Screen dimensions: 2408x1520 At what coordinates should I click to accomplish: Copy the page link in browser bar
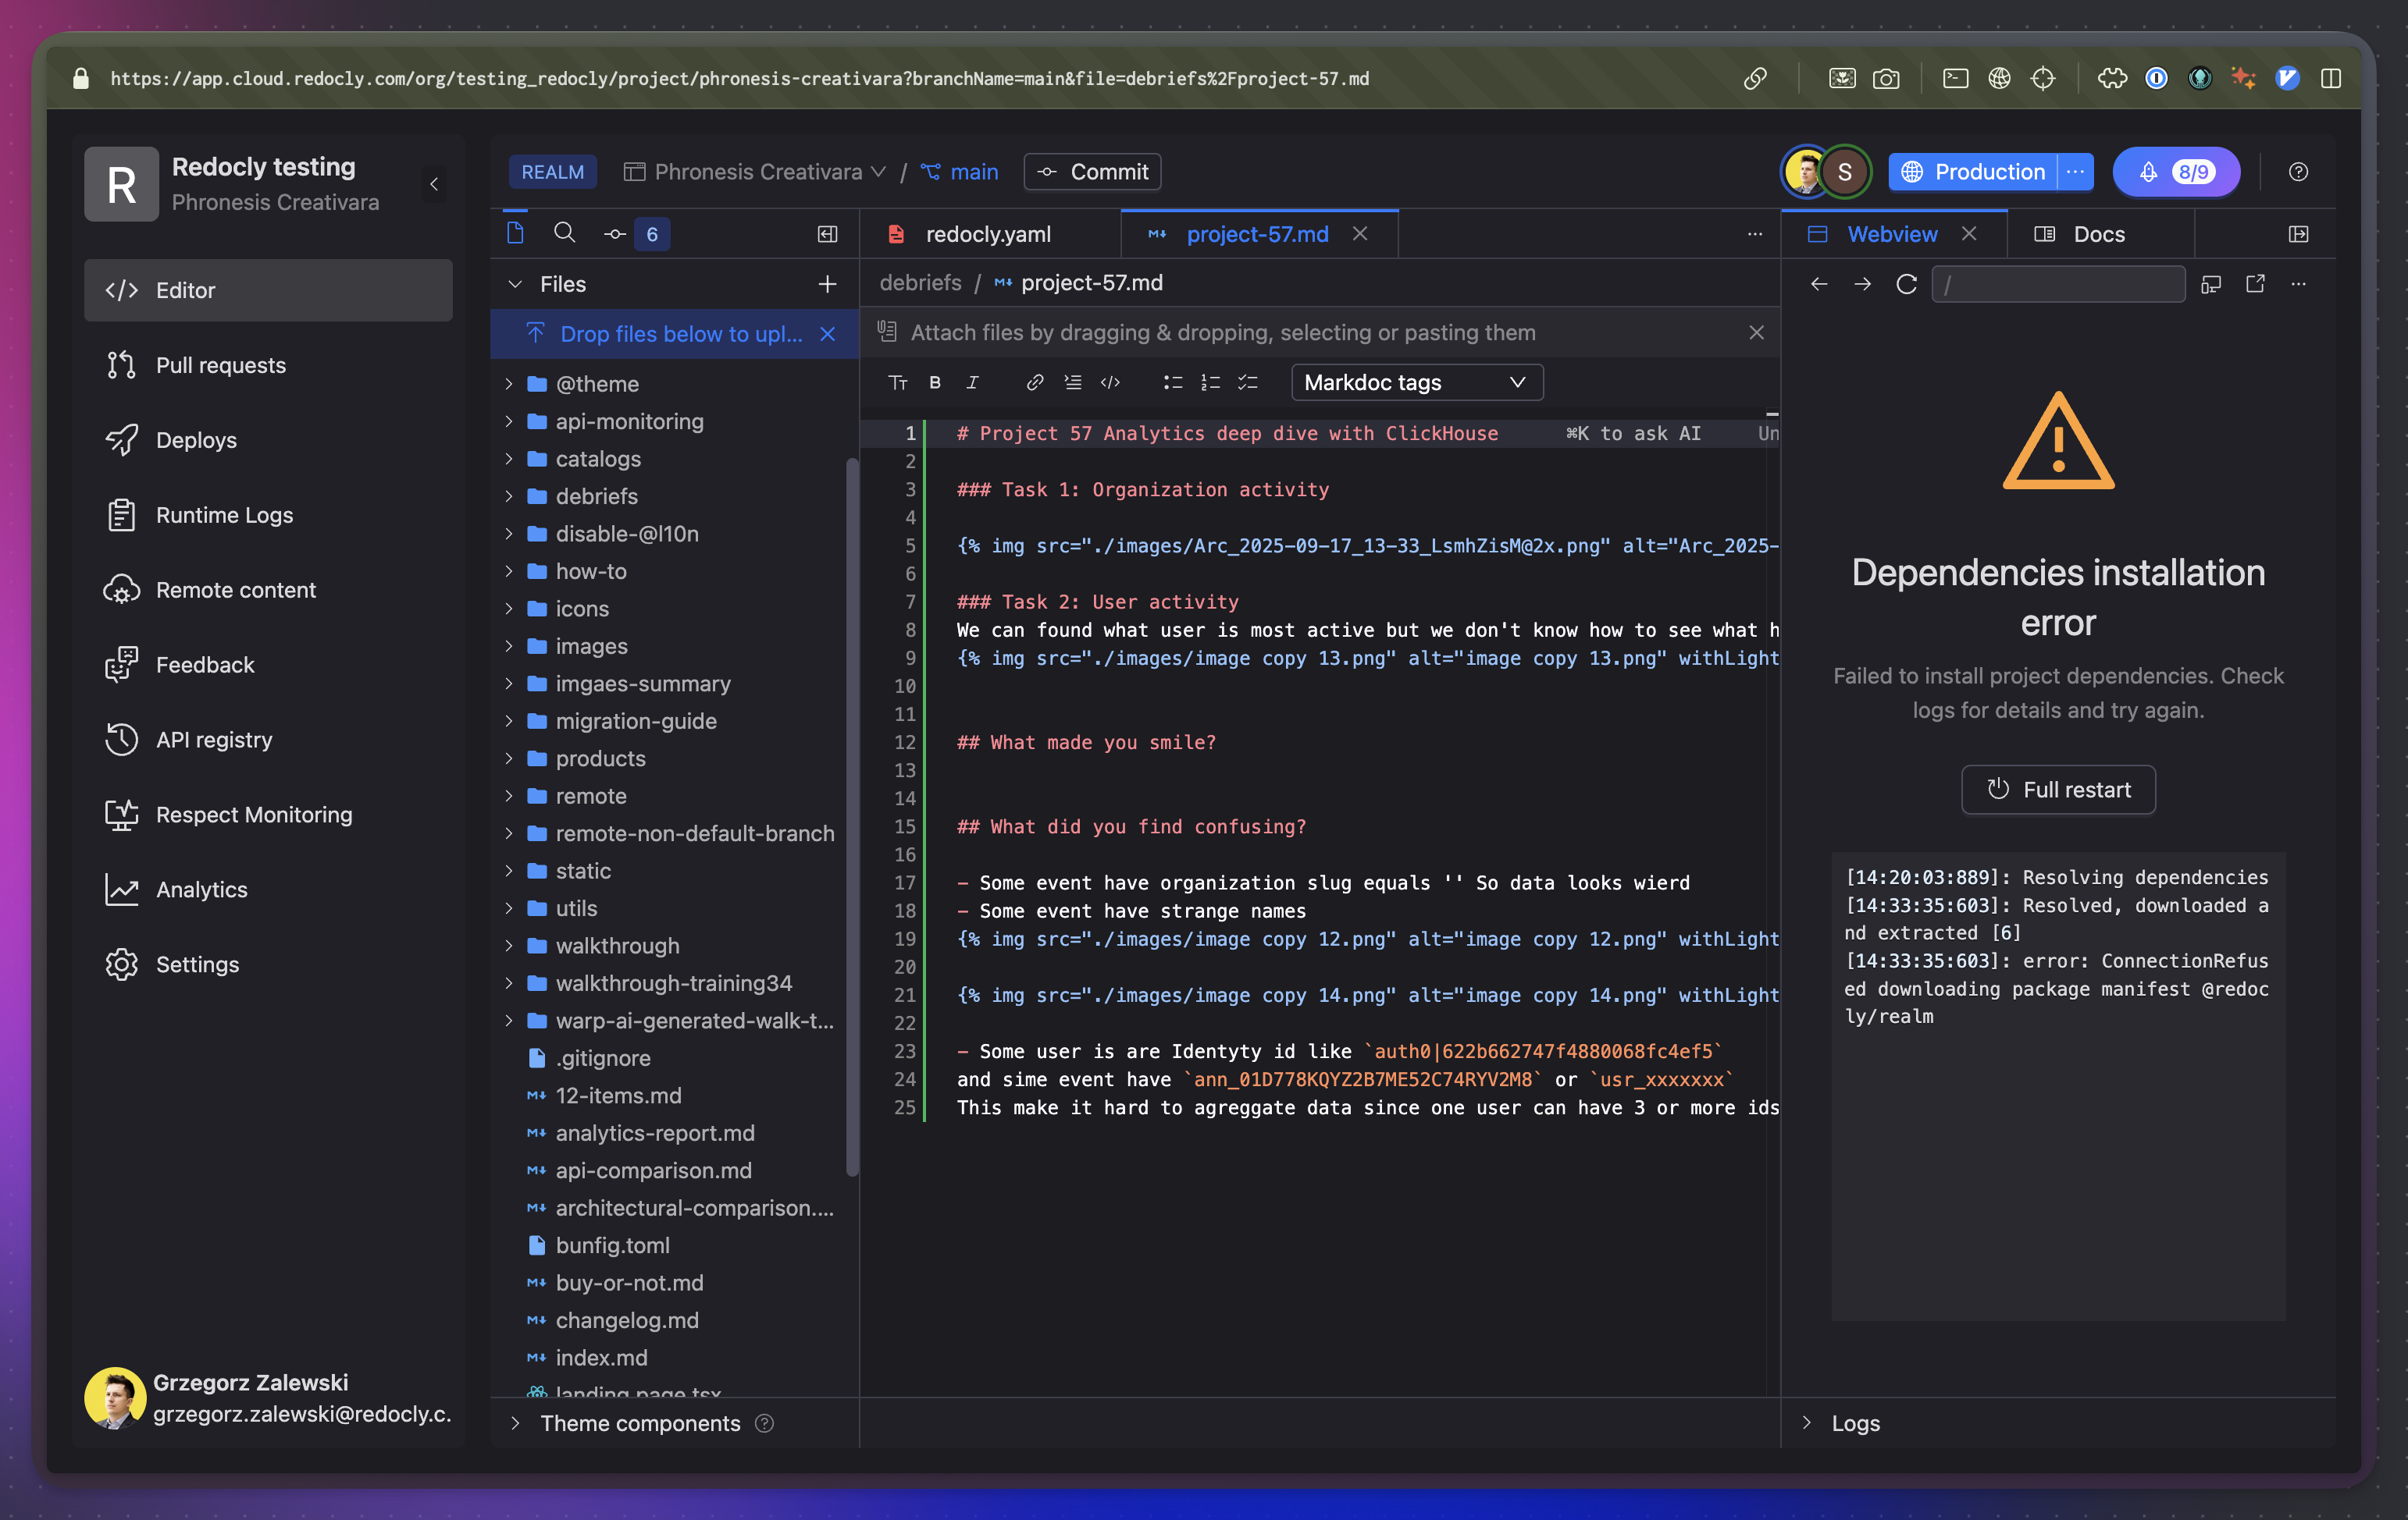tap(1755, 78)
